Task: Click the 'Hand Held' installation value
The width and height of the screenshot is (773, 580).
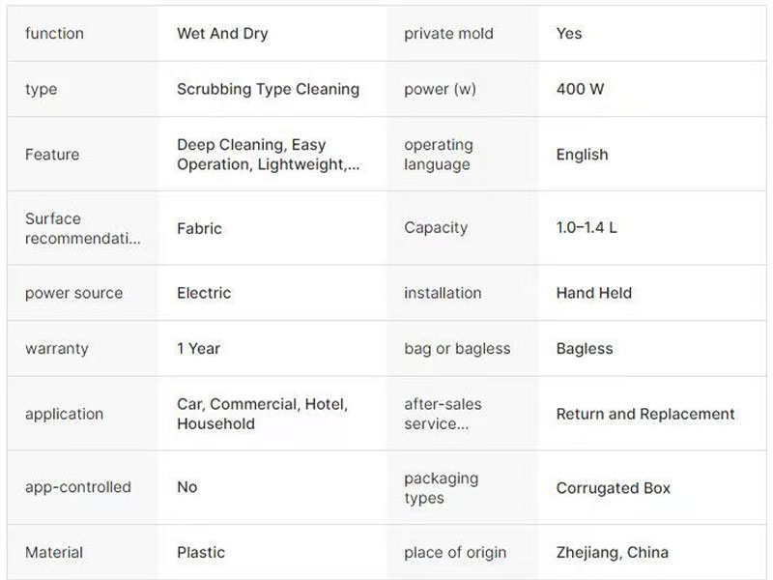Action: pos(593,293)
